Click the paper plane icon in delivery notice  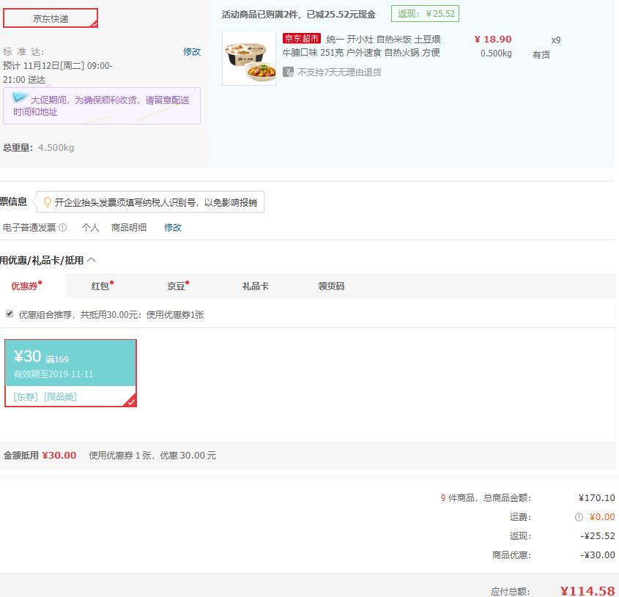coord(19,97)
